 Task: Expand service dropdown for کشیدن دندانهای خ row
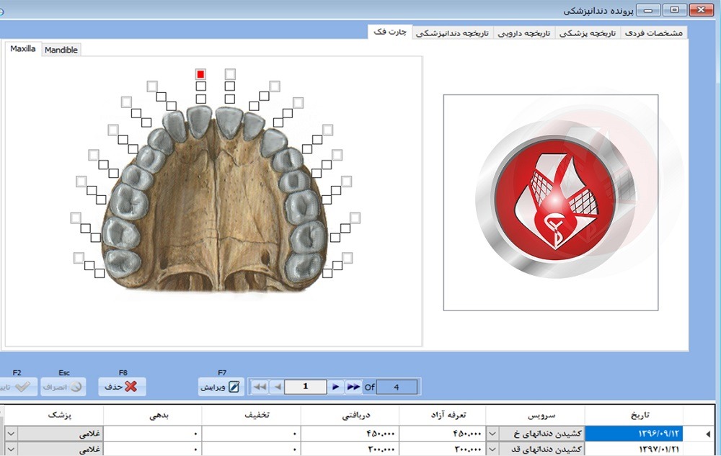point(492,434)
